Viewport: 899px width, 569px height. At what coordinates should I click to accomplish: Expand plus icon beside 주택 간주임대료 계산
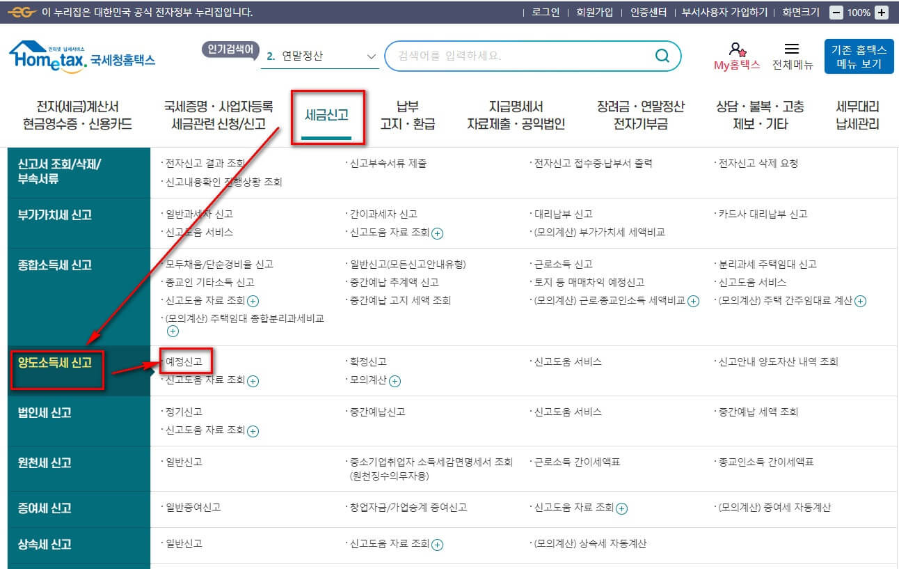861,302
